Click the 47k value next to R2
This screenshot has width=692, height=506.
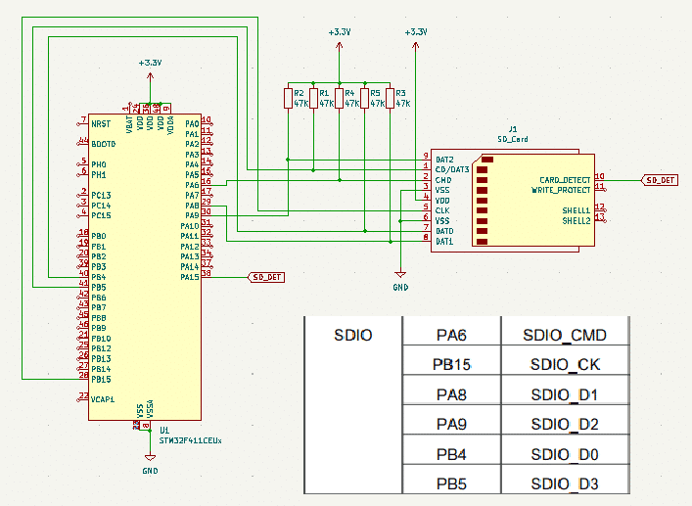tap(301, 103)
